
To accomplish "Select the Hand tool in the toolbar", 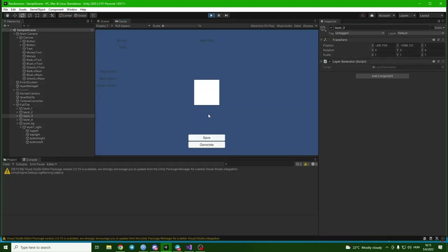I will tap(7, 15).
